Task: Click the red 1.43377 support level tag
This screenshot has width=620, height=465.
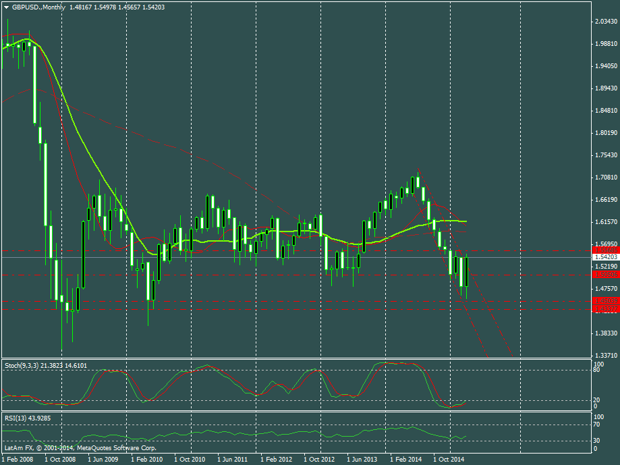Action: pos(604,309)
